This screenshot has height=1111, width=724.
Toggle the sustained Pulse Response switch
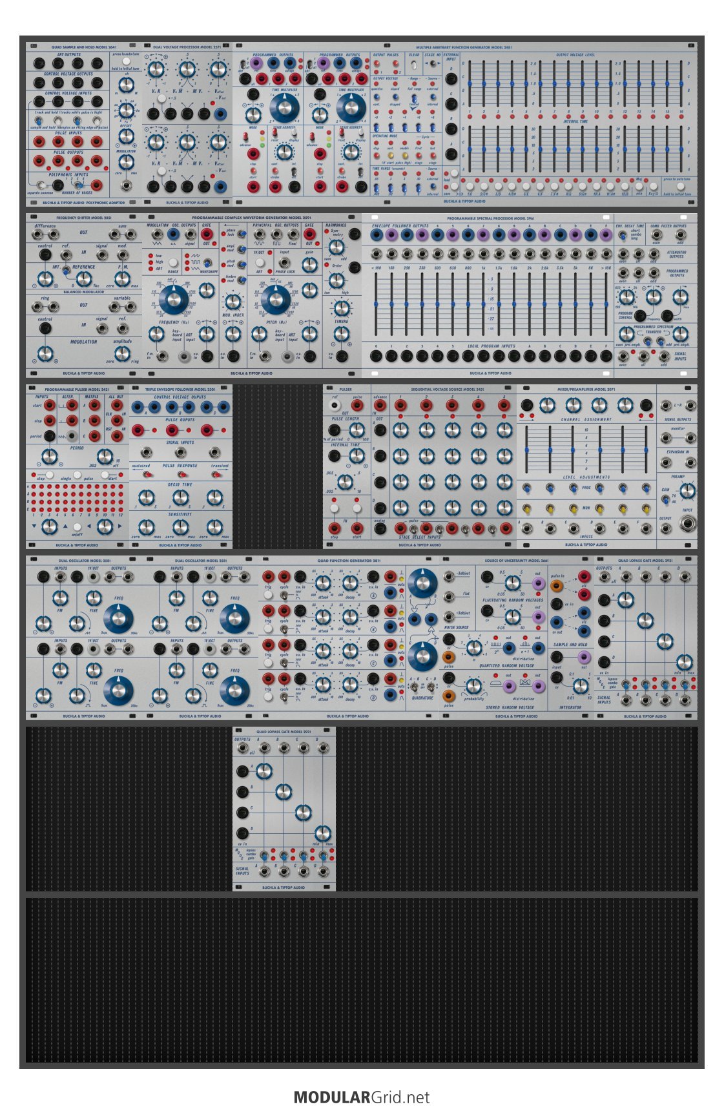pyautogui.click(x=147, y=474)
